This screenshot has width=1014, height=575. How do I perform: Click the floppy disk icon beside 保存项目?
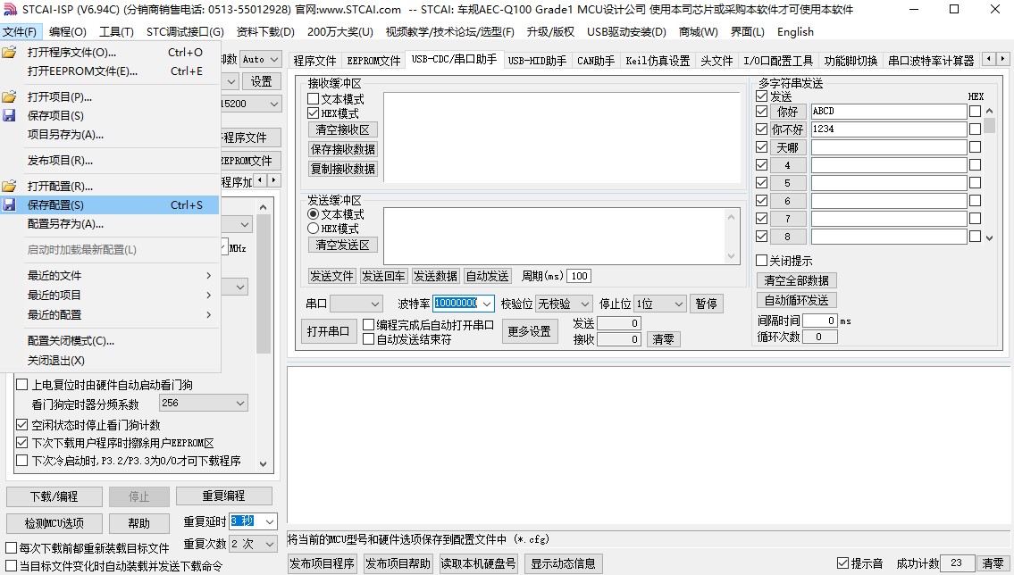point(9,116)
